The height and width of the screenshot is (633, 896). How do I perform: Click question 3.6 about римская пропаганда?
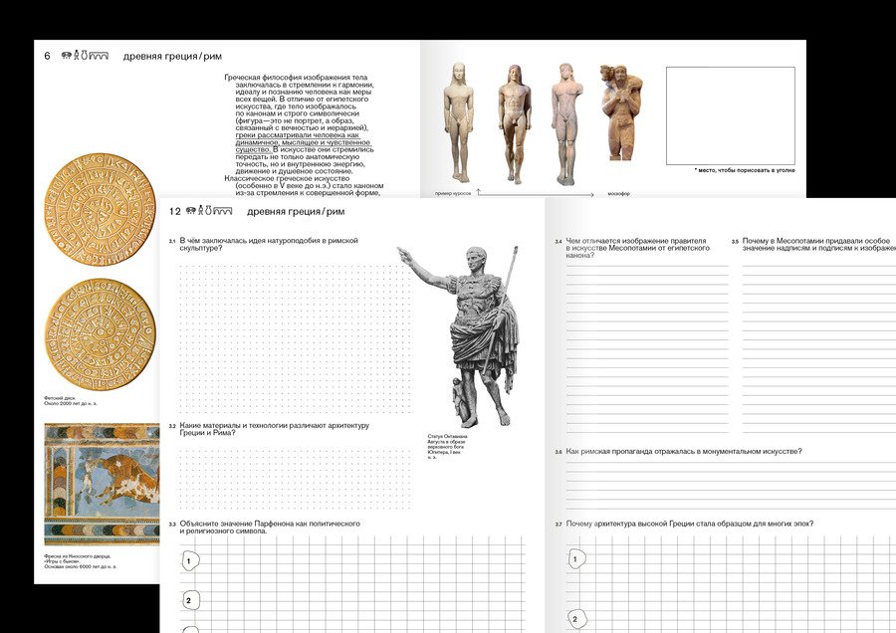click(x=684, y=451)
